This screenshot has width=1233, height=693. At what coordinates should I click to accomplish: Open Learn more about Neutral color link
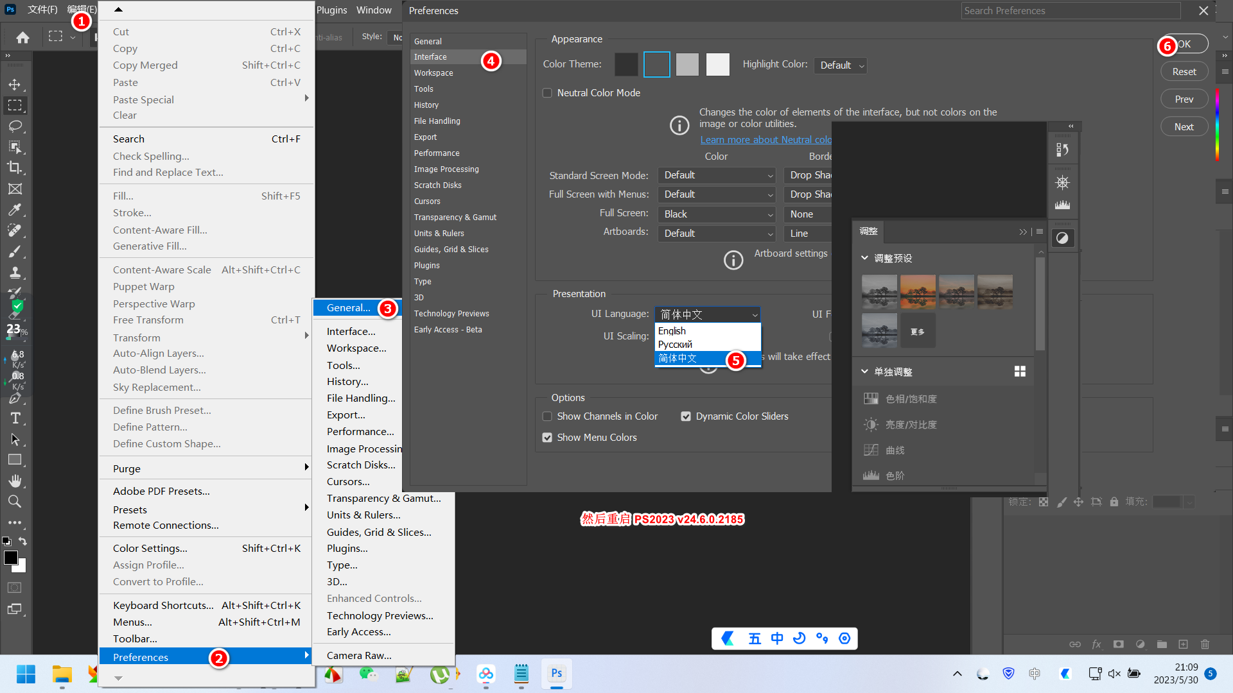[766, 140]
